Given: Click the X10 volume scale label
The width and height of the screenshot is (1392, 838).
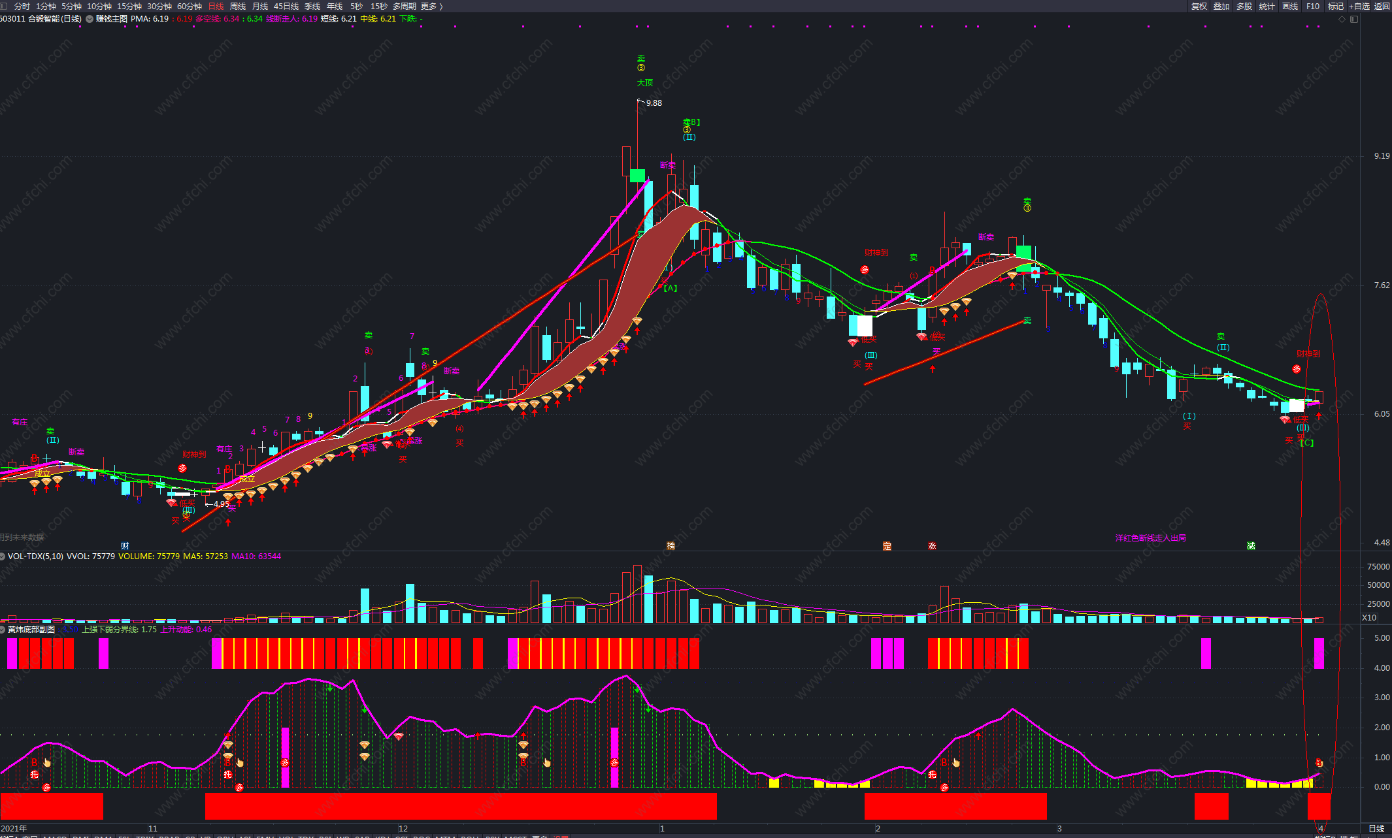Looking at the screenshot, I should [1369, 617].
